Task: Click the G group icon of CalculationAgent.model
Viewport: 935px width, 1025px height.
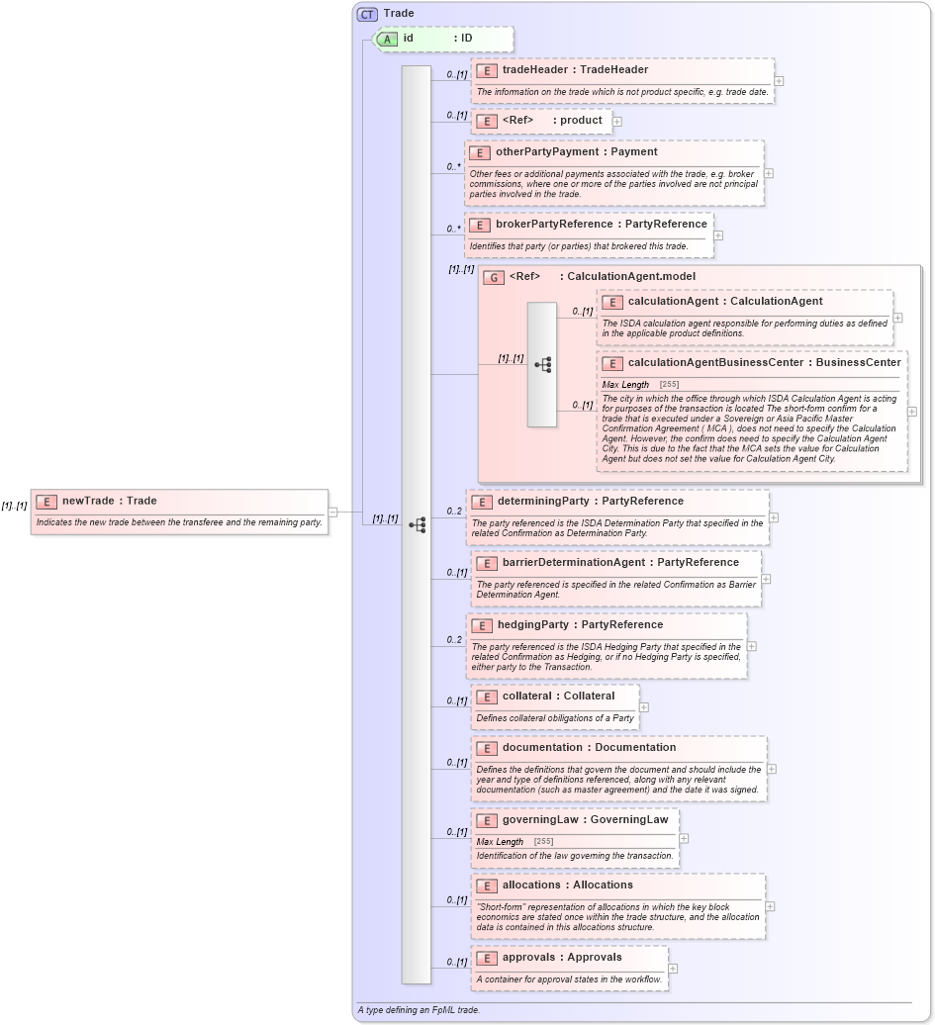Action: click(494, 277)
